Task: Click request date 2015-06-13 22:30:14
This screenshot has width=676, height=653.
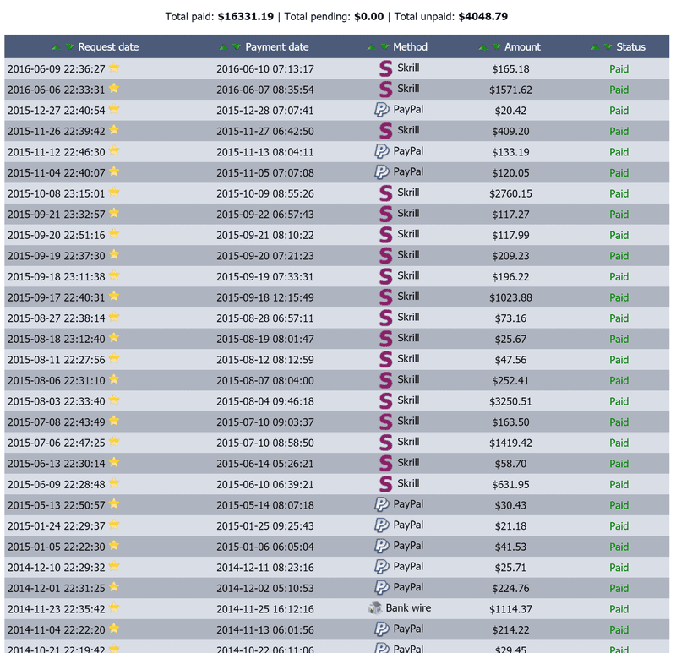Action: tap(57, 464)
